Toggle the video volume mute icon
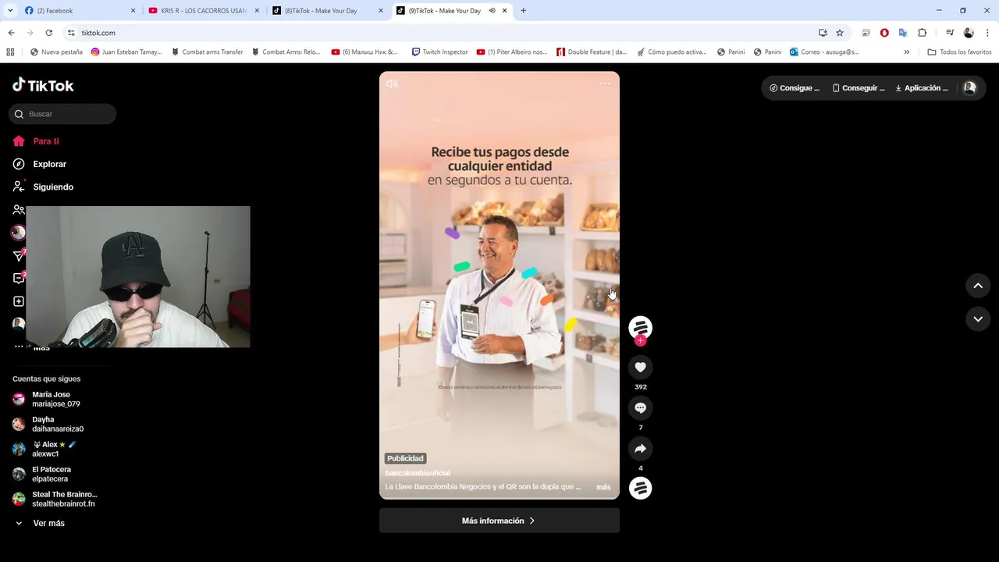This screenshot has width=999, height=562. pyautogui.click(x=392, y=84)
